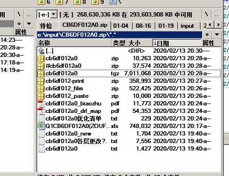This screenshot has width=229, height=176.
Task: Click the PDF icon of cb6df012a0_drl_map
Action: (x=41, y=111)
